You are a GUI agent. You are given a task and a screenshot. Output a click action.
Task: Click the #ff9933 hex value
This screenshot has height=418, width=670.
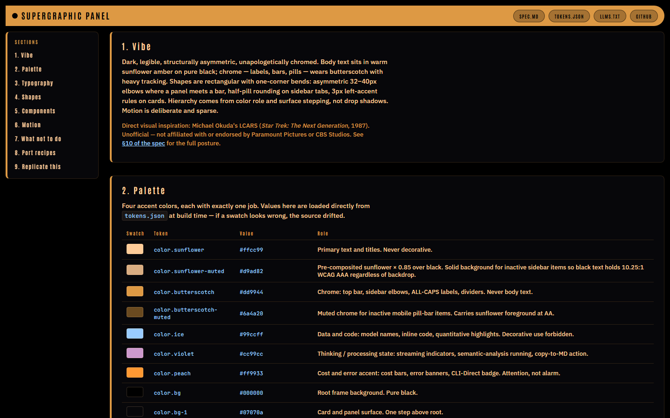(251, 373)
